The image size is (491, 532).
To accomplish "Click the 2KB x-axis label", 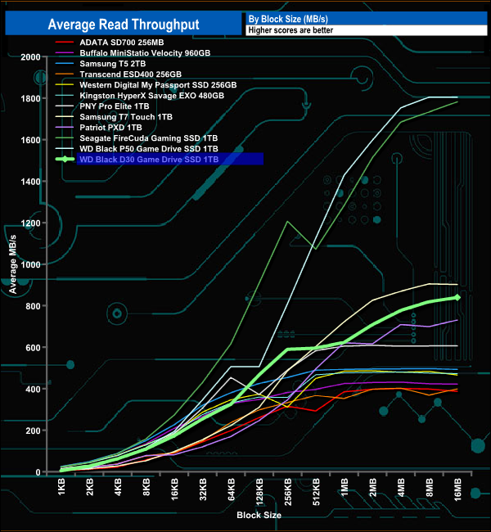I will 90,487.
